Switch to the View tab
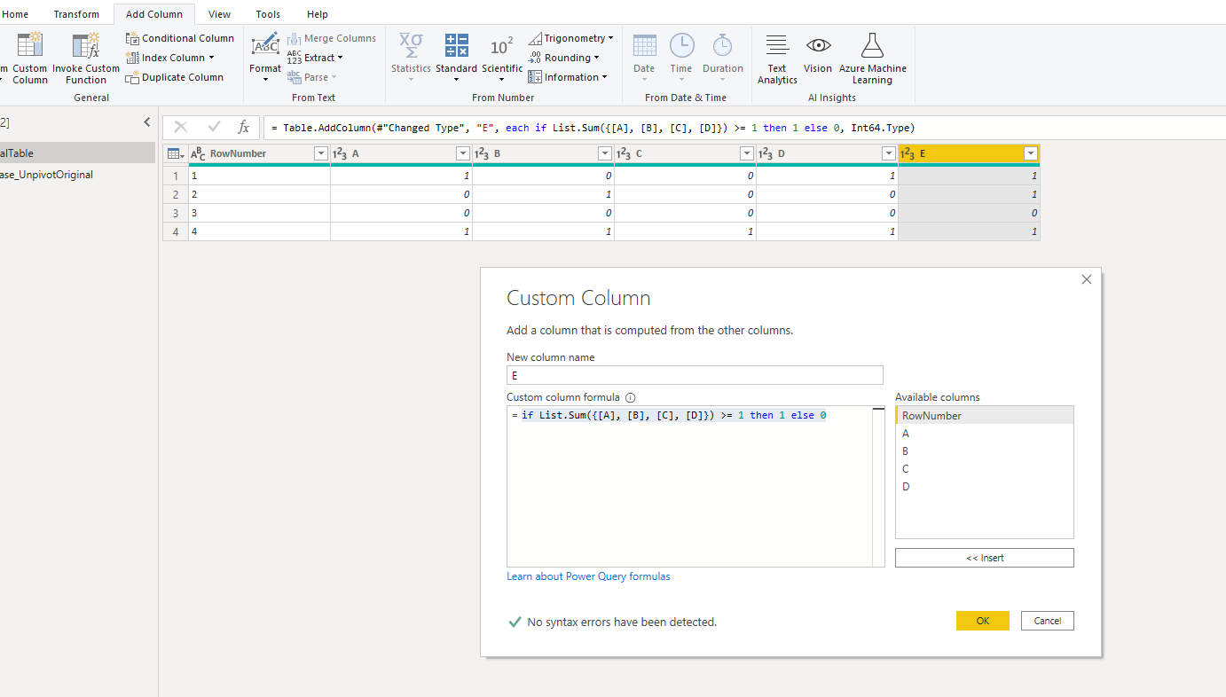This screenshot has width=1226, height=697. tap(219, 14)
